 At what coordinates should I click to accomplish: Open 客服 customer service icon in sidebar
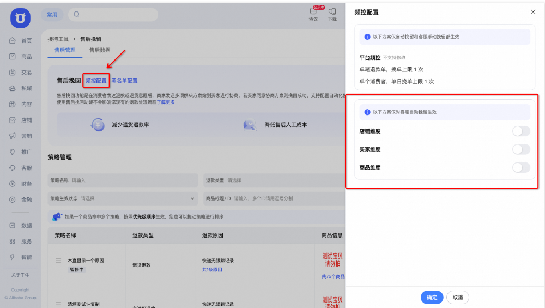tap(13, 168)
